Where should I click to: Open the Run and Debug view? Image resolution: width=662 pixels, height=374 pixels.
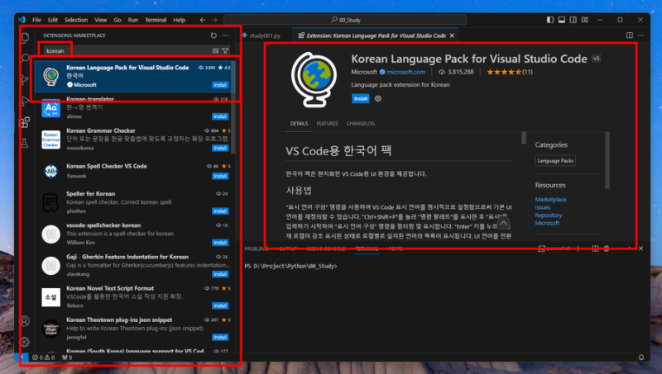(x=25, y=101)
